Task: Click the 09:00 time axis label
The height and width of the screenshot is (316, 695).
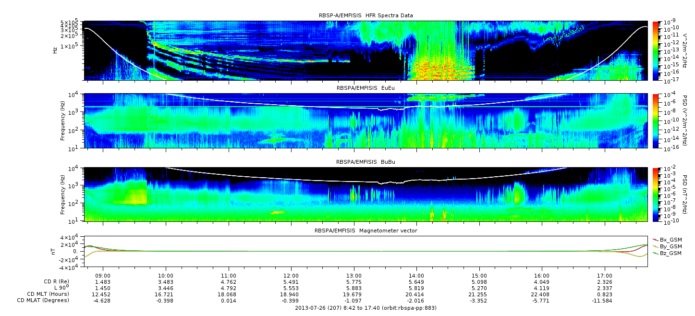Action: coord(103,277)
